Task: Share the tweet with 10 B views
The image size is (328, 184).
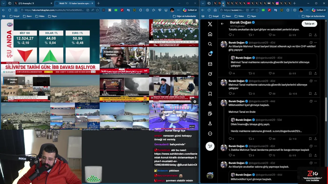Action: pyautogui.click(x=315, y=94)
